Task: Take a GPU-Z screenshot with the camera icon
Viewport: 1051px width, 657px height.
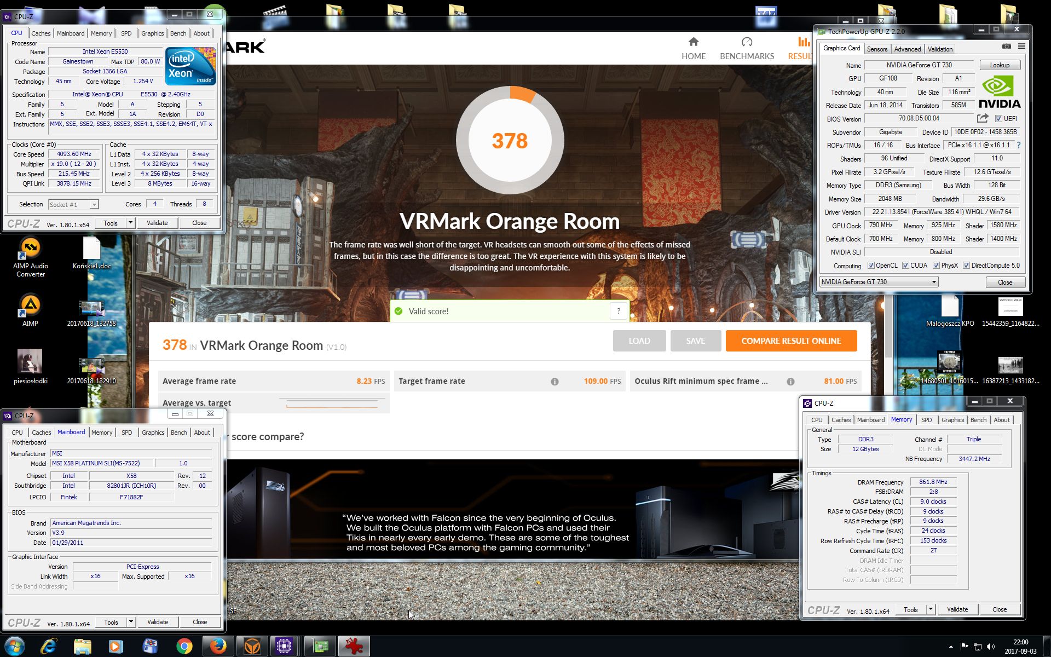Action: [x=1006, y=47]
